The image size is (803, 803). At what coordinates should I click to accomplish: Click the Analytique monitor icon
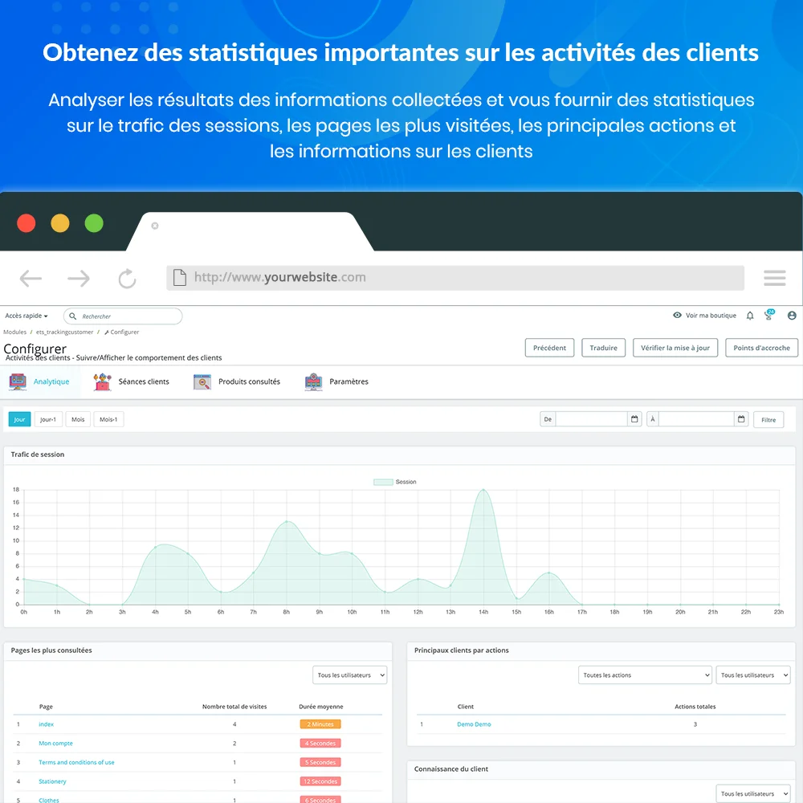click(x=18, y=382)
